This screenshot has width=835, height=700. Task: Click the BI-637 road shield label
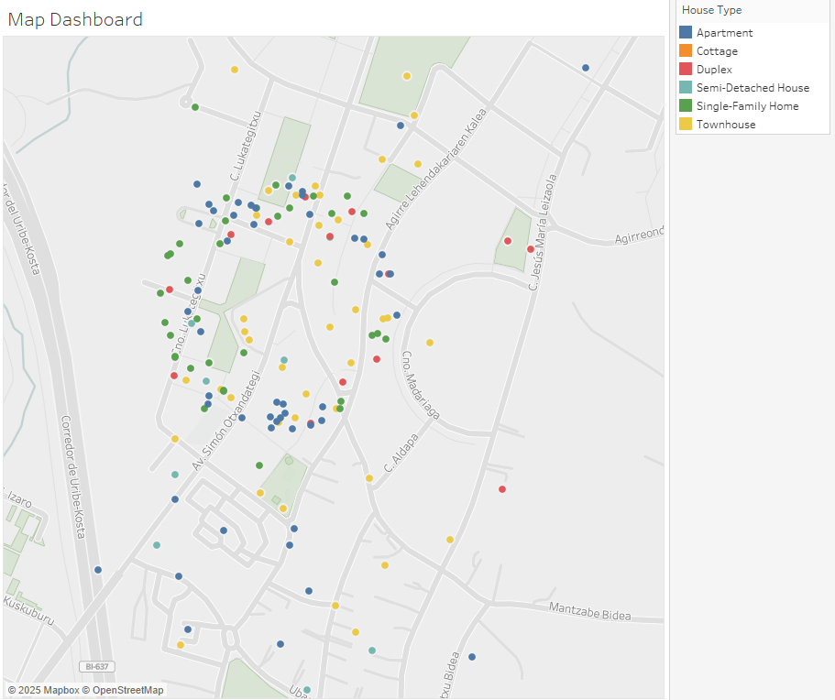click(93, 666)
